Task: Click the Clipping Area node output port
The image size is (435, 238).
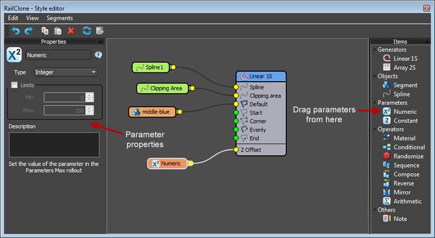Action: tap(192, 89)
